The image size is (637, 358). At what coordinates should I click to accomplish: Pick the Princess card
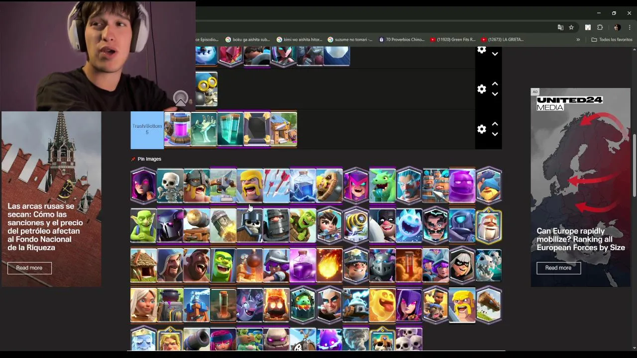click(329, 225)
